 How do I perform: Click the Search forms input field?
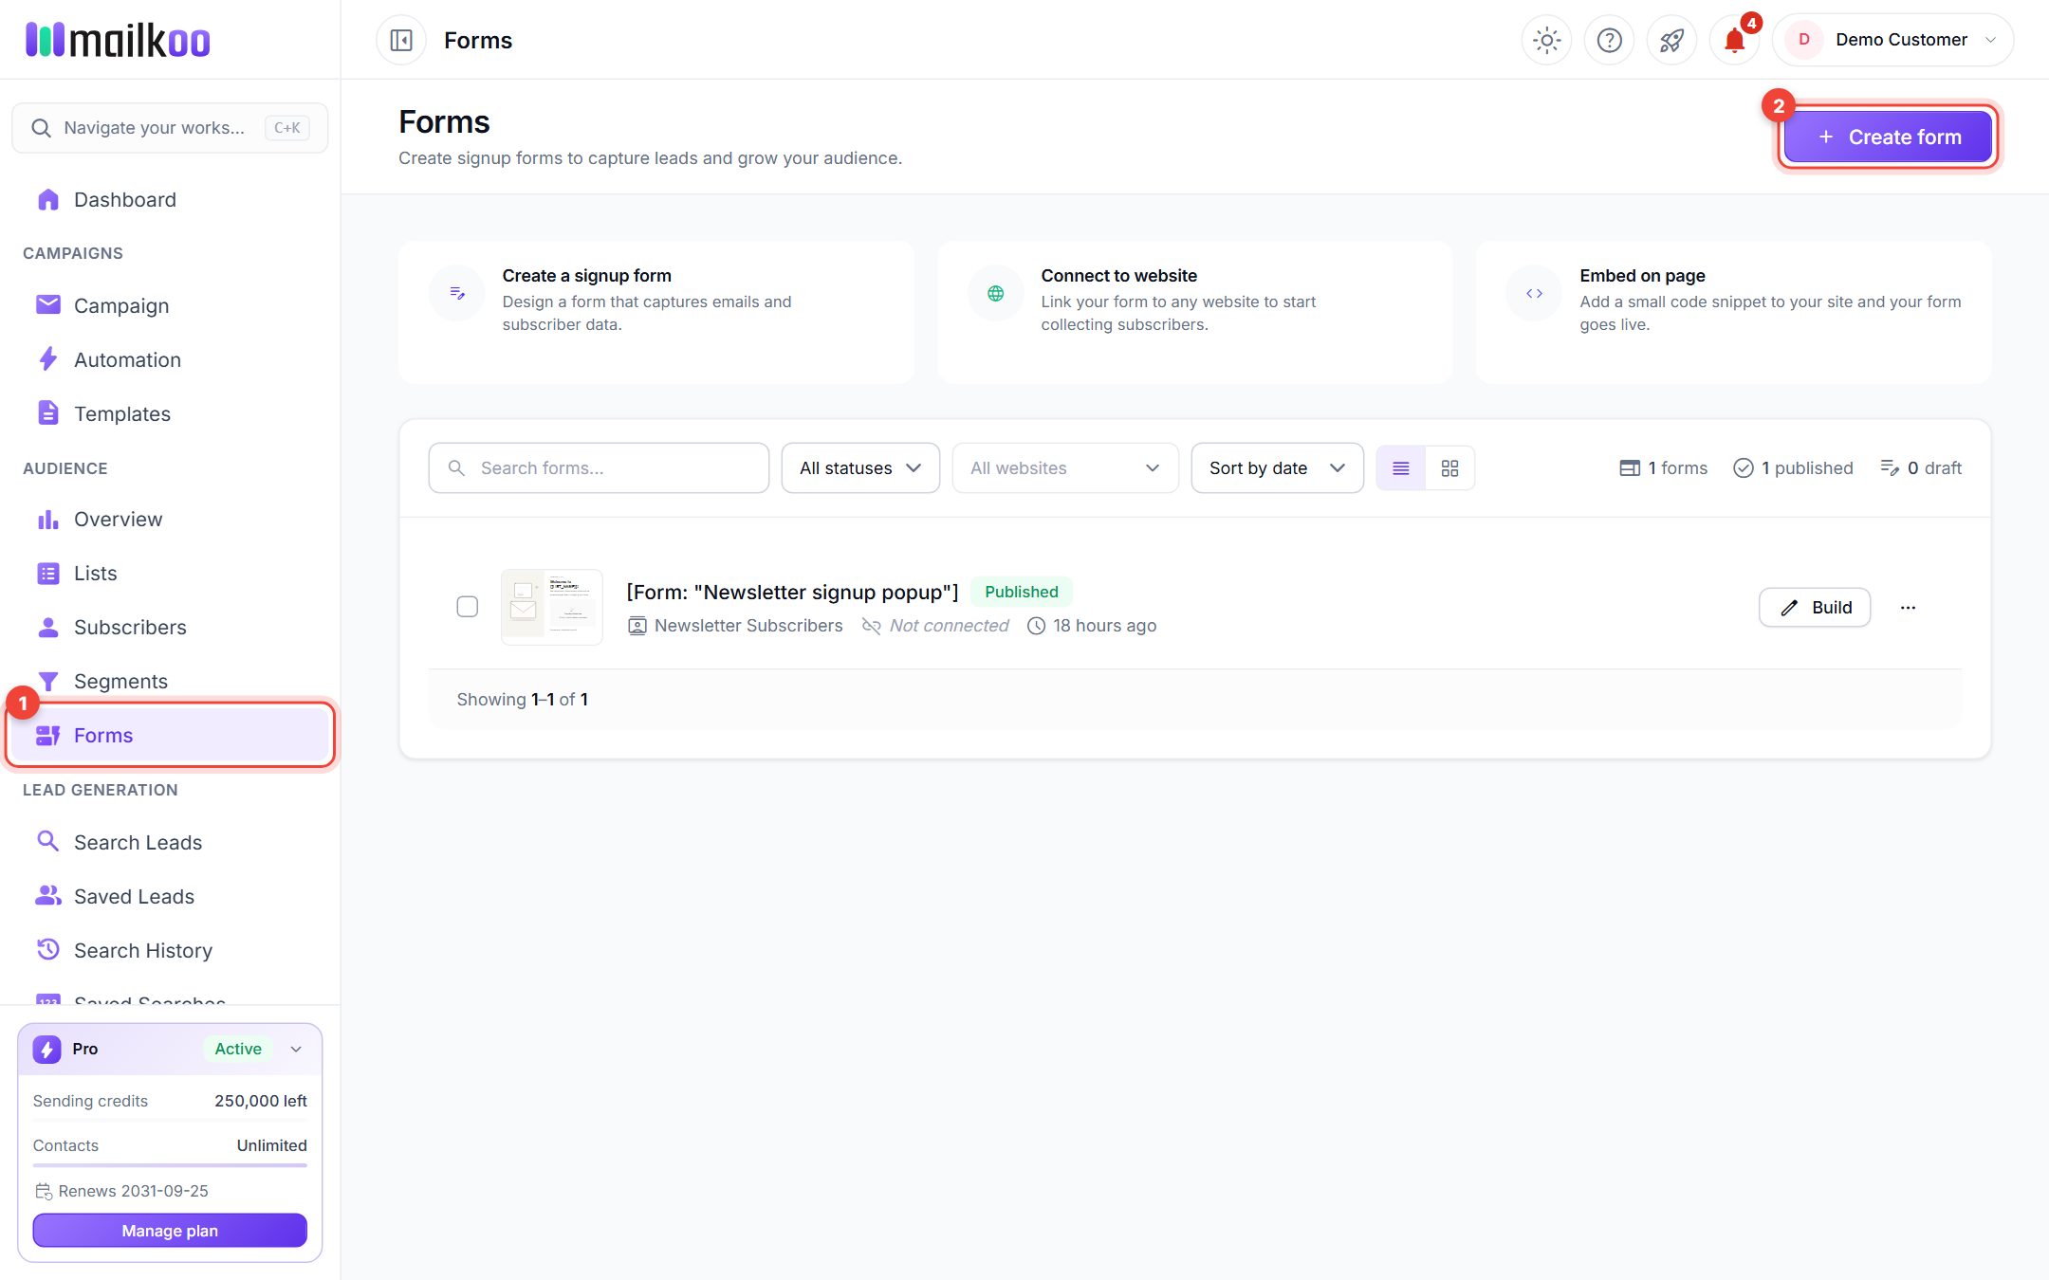(599, 468)
